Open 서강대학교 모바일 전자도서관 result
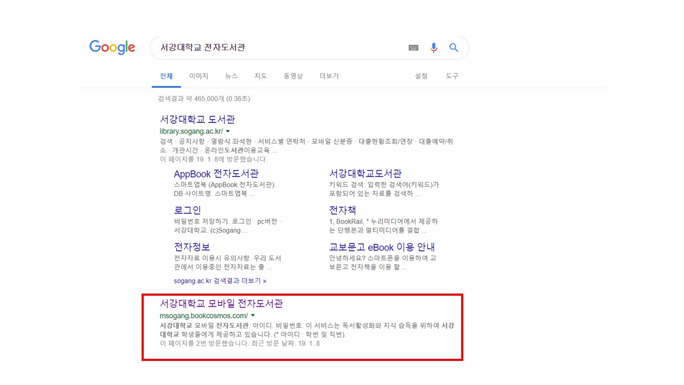The width and height of the screenshot is (684, 385). tap(221, 304)
